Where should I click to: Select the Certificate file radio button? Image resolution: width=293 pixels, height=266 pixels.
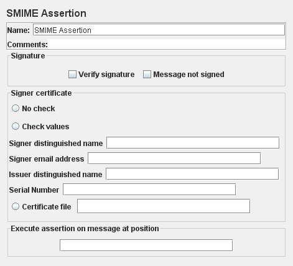pyautogui.click(x=16, y=206)
